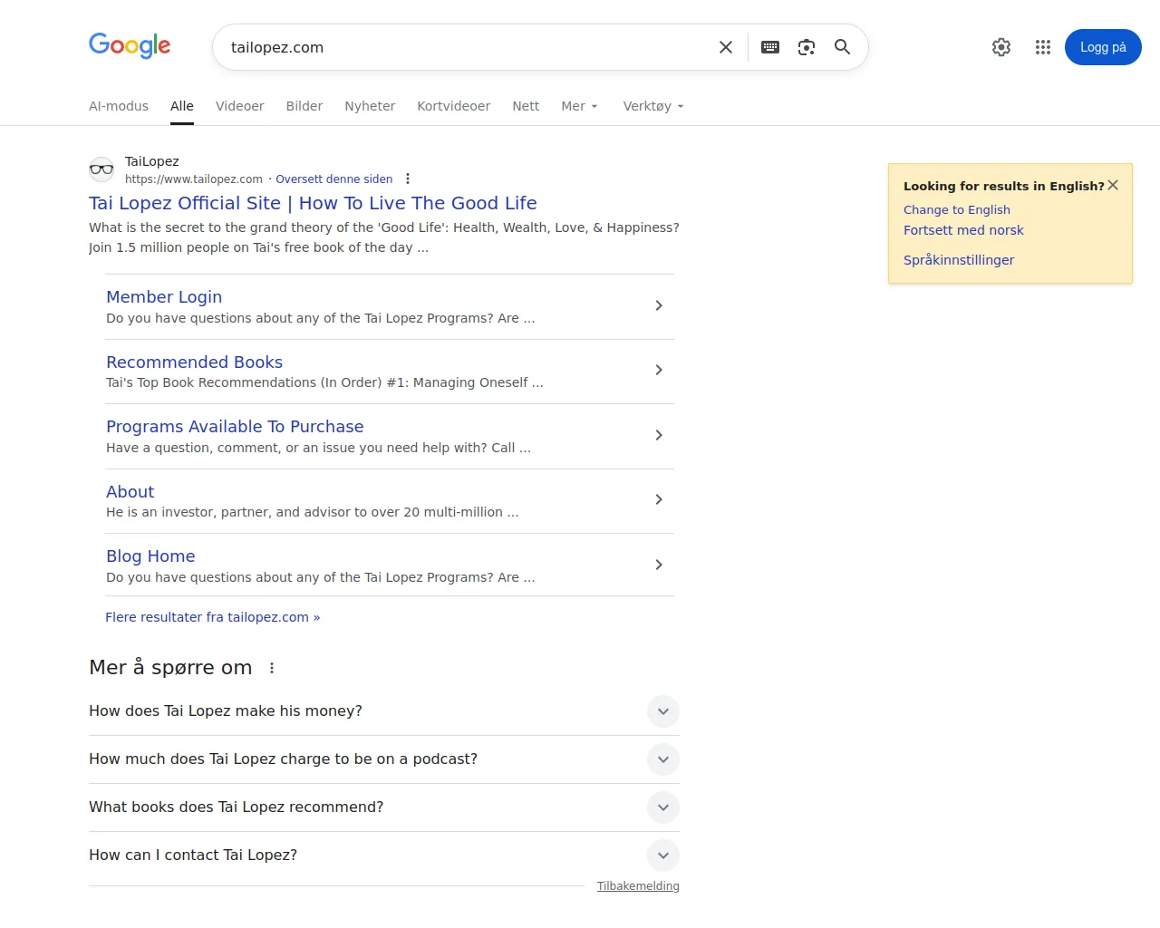The height and width of the screenshot is (928, 1160).
Task: Click Fortsett med norsk
Action: click(x=963, y=230)
